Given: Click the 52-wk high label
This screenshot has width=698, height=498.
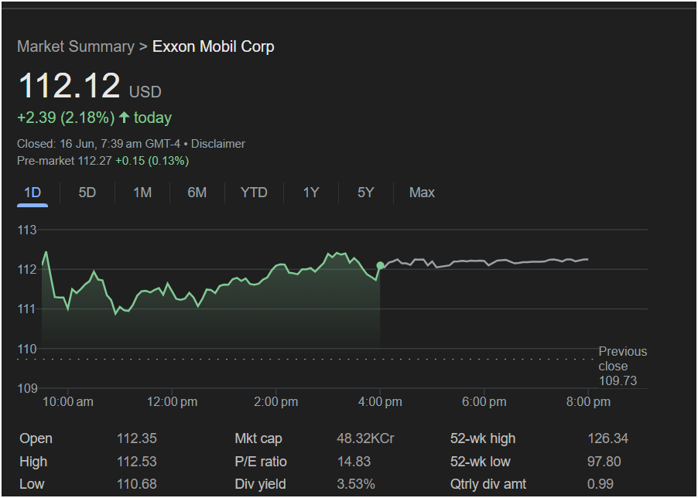Looking at the screenshot, I should click(x=483, y=438).
